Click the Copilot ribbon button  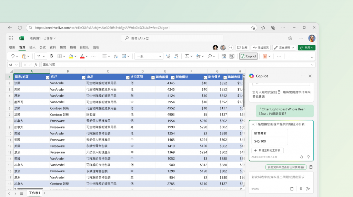pos(248,56)
